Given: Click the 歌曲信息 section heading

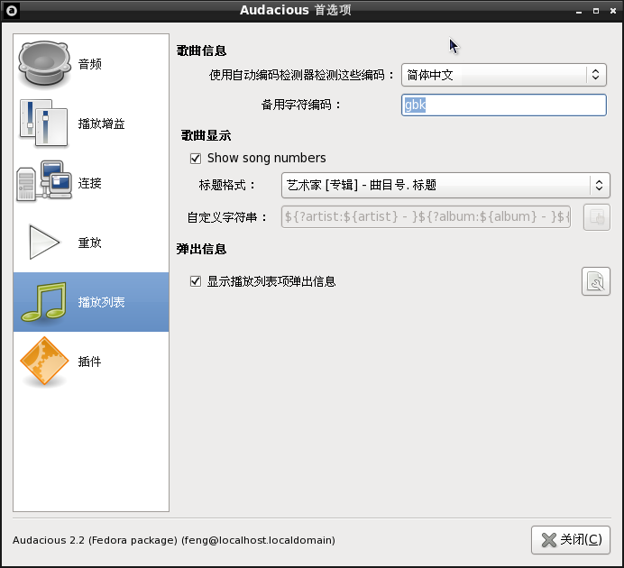Looking at the screenshot, I should (x=201, y=50).
